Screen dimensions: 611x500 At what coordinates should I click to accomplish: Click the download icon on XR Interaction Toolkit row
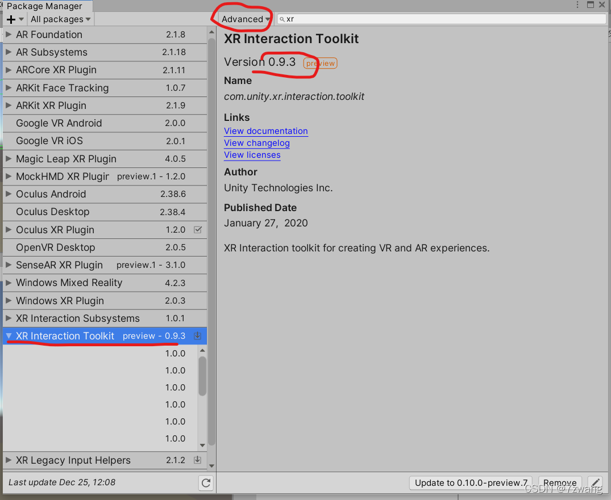198,336
